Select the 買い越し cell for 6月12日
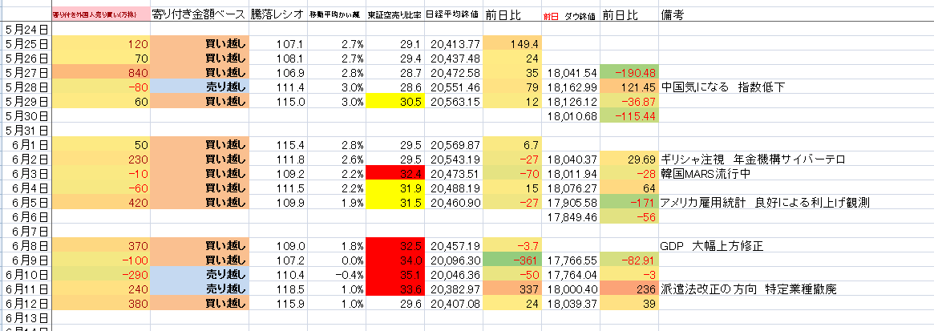The height and width of the screenshot is (331, 934). pyautogui.click(x=200, y=302)
